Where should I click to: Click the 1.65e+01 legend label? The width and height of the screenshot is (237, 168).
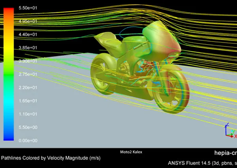tap(28, 101)
